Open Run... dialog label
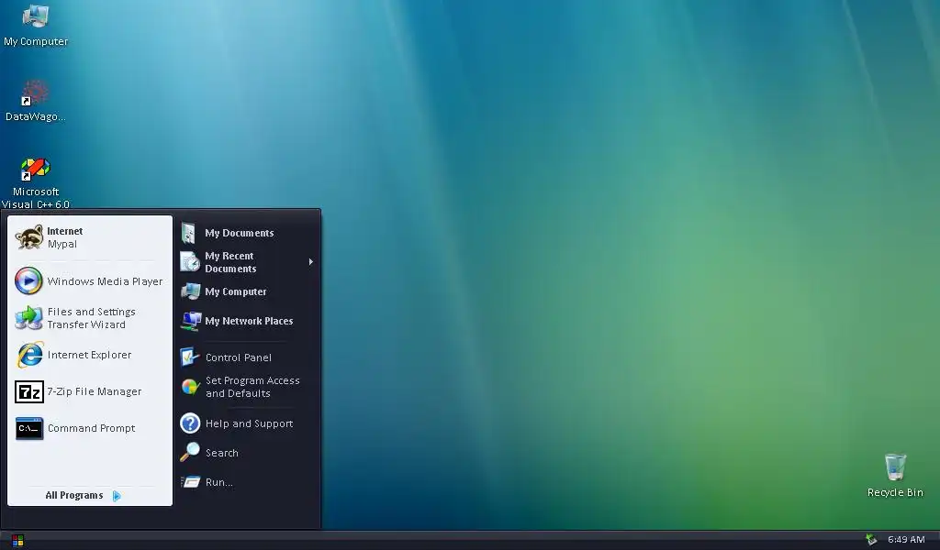This screenshot has width=940, height=550. click(x=218, y=482)
